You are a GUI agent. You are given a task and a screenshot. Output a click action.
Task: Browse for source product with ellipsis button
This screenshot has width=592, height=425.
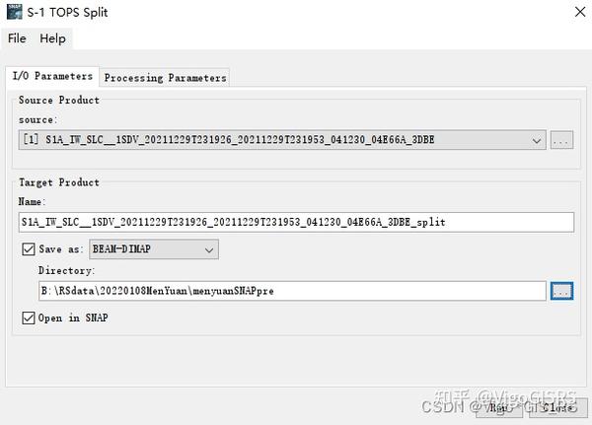[x=561, y=140]
